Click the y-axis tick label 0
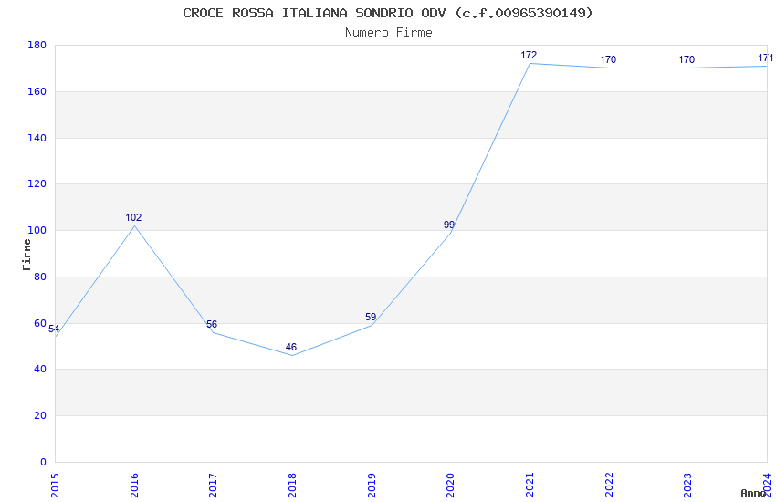 point(44,463)
